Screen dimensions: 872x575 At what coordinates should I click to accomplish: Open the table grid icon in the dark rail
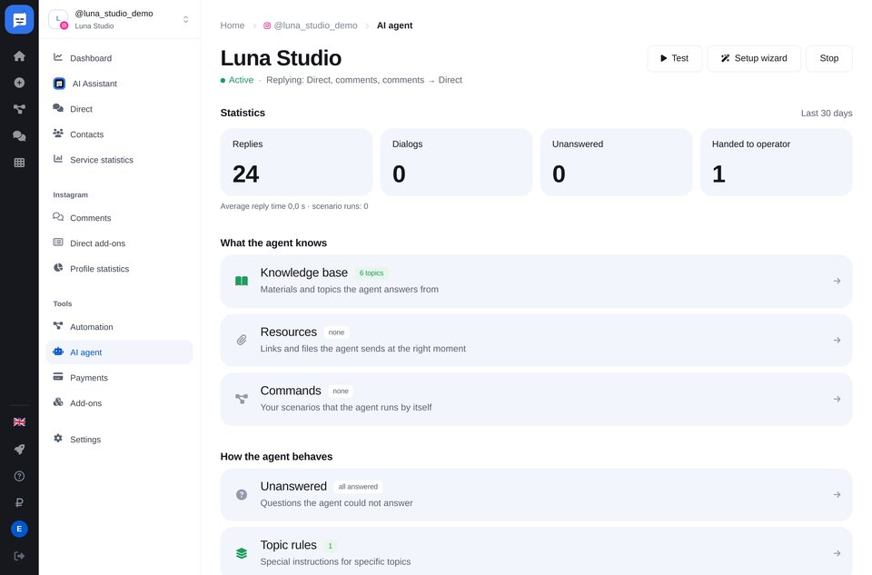[19, 163]
